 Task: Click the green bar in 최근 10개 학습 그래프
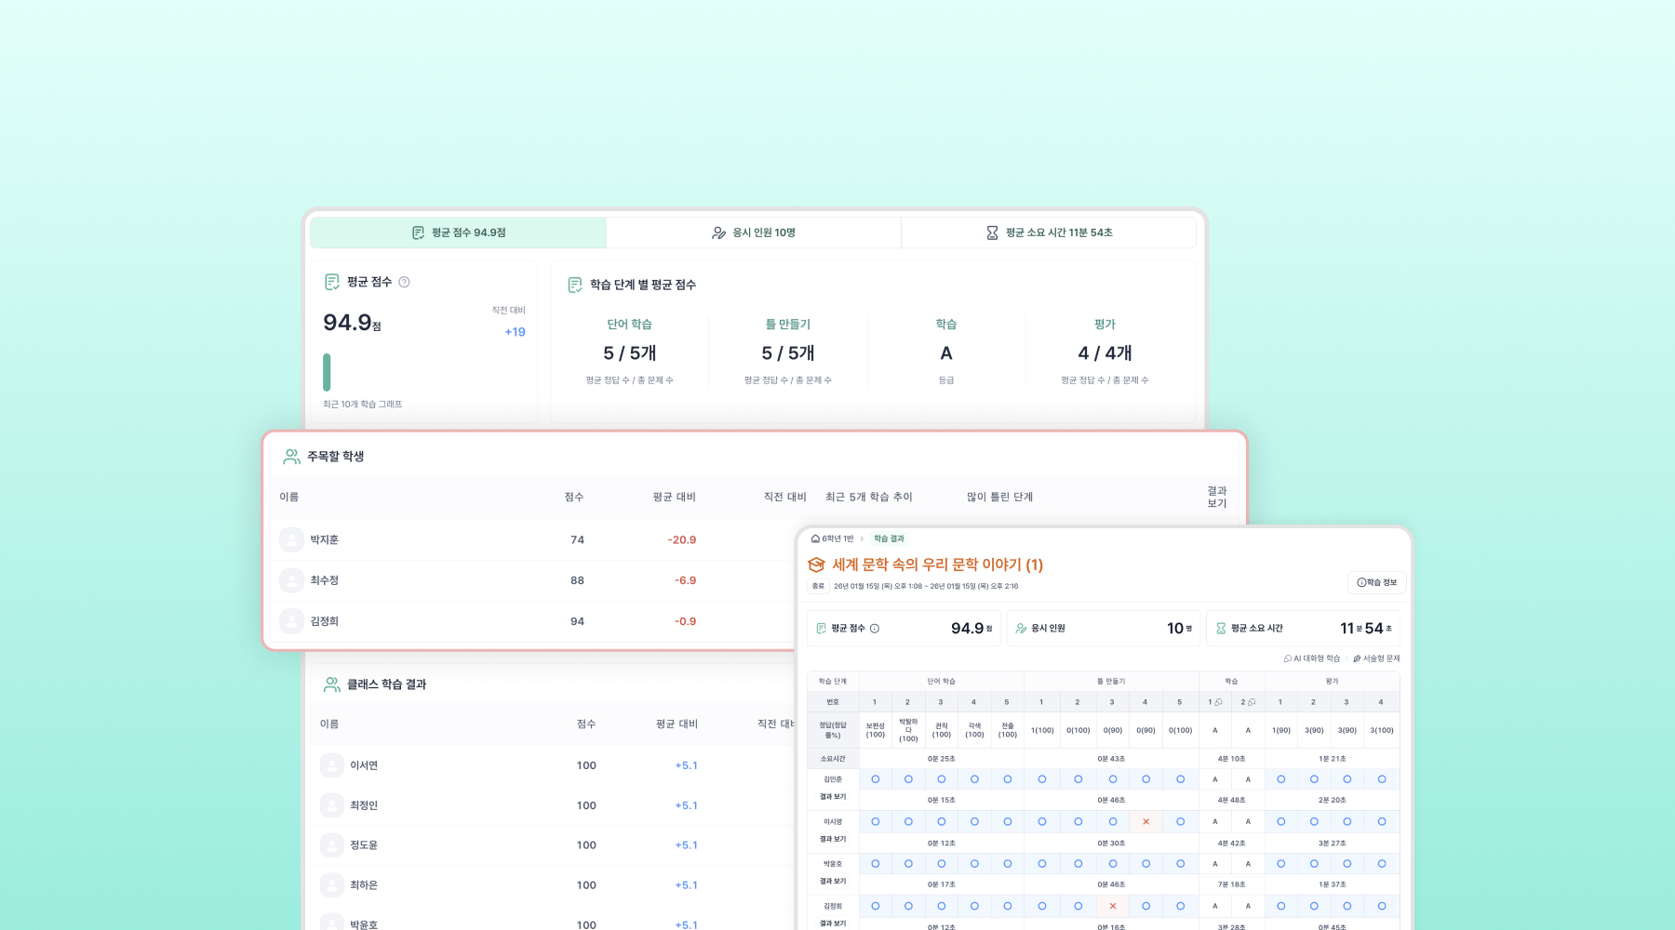coord(327,372)
